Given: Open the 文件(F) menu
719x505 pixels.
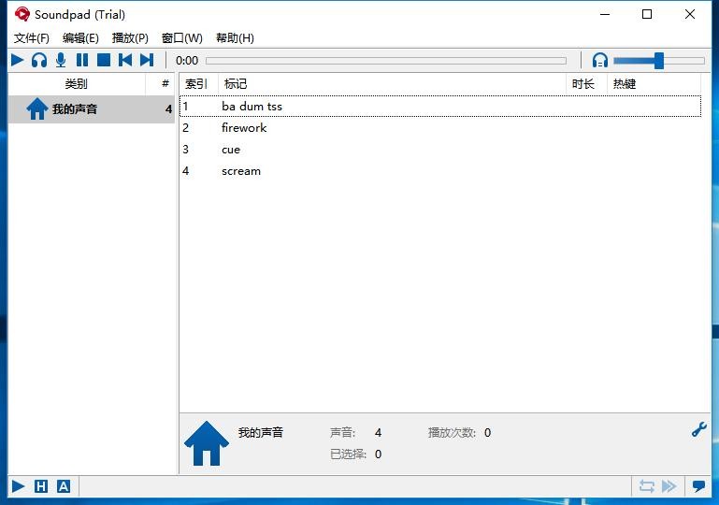Looking at the screenshot, I should [x=31, y=38].
